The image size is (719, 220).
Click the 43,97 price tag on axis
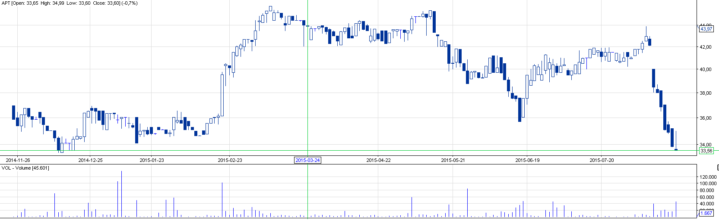pyautogui.click(x=706, y=29)
